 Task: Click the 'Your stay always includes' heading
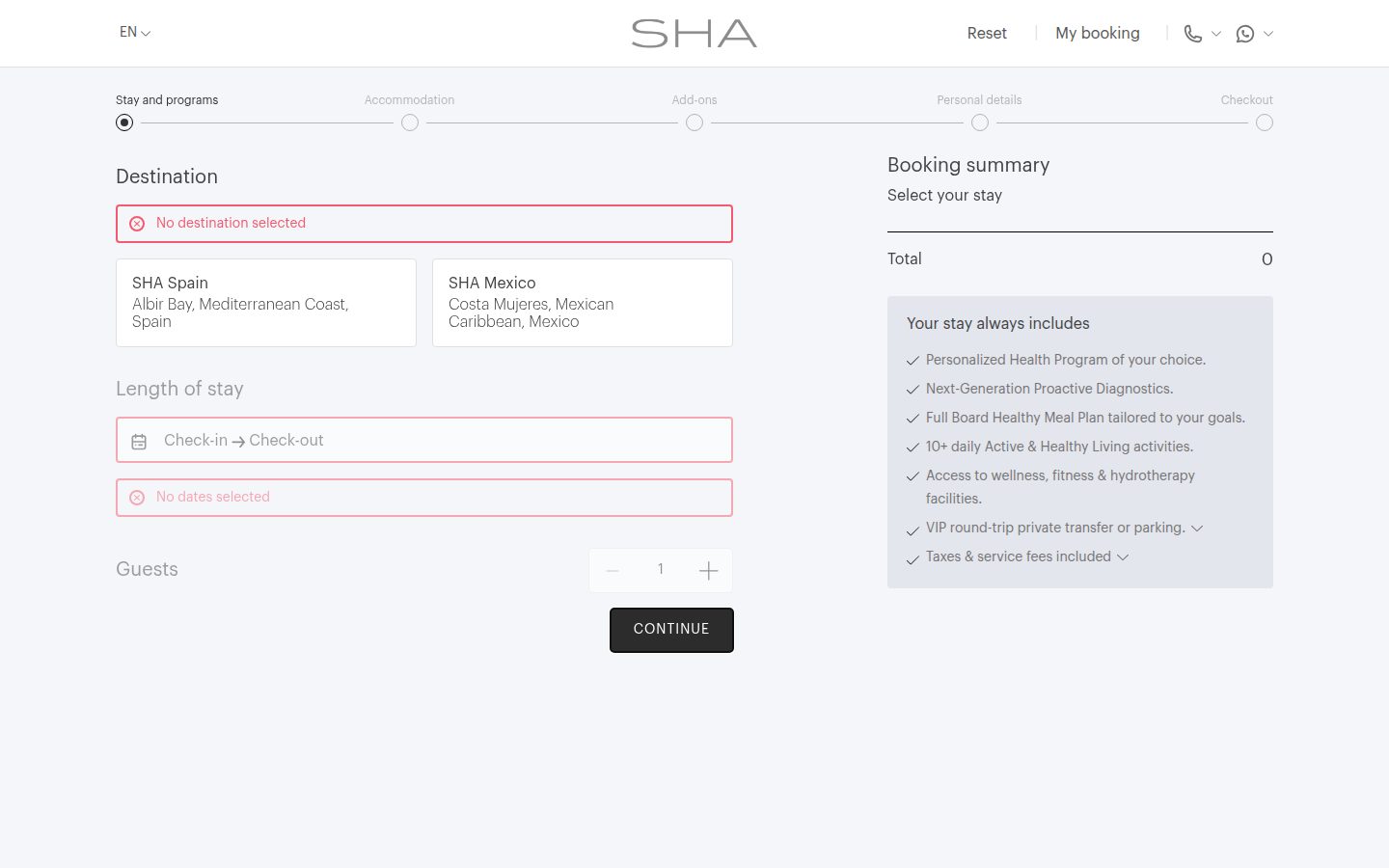coord(998,323)
